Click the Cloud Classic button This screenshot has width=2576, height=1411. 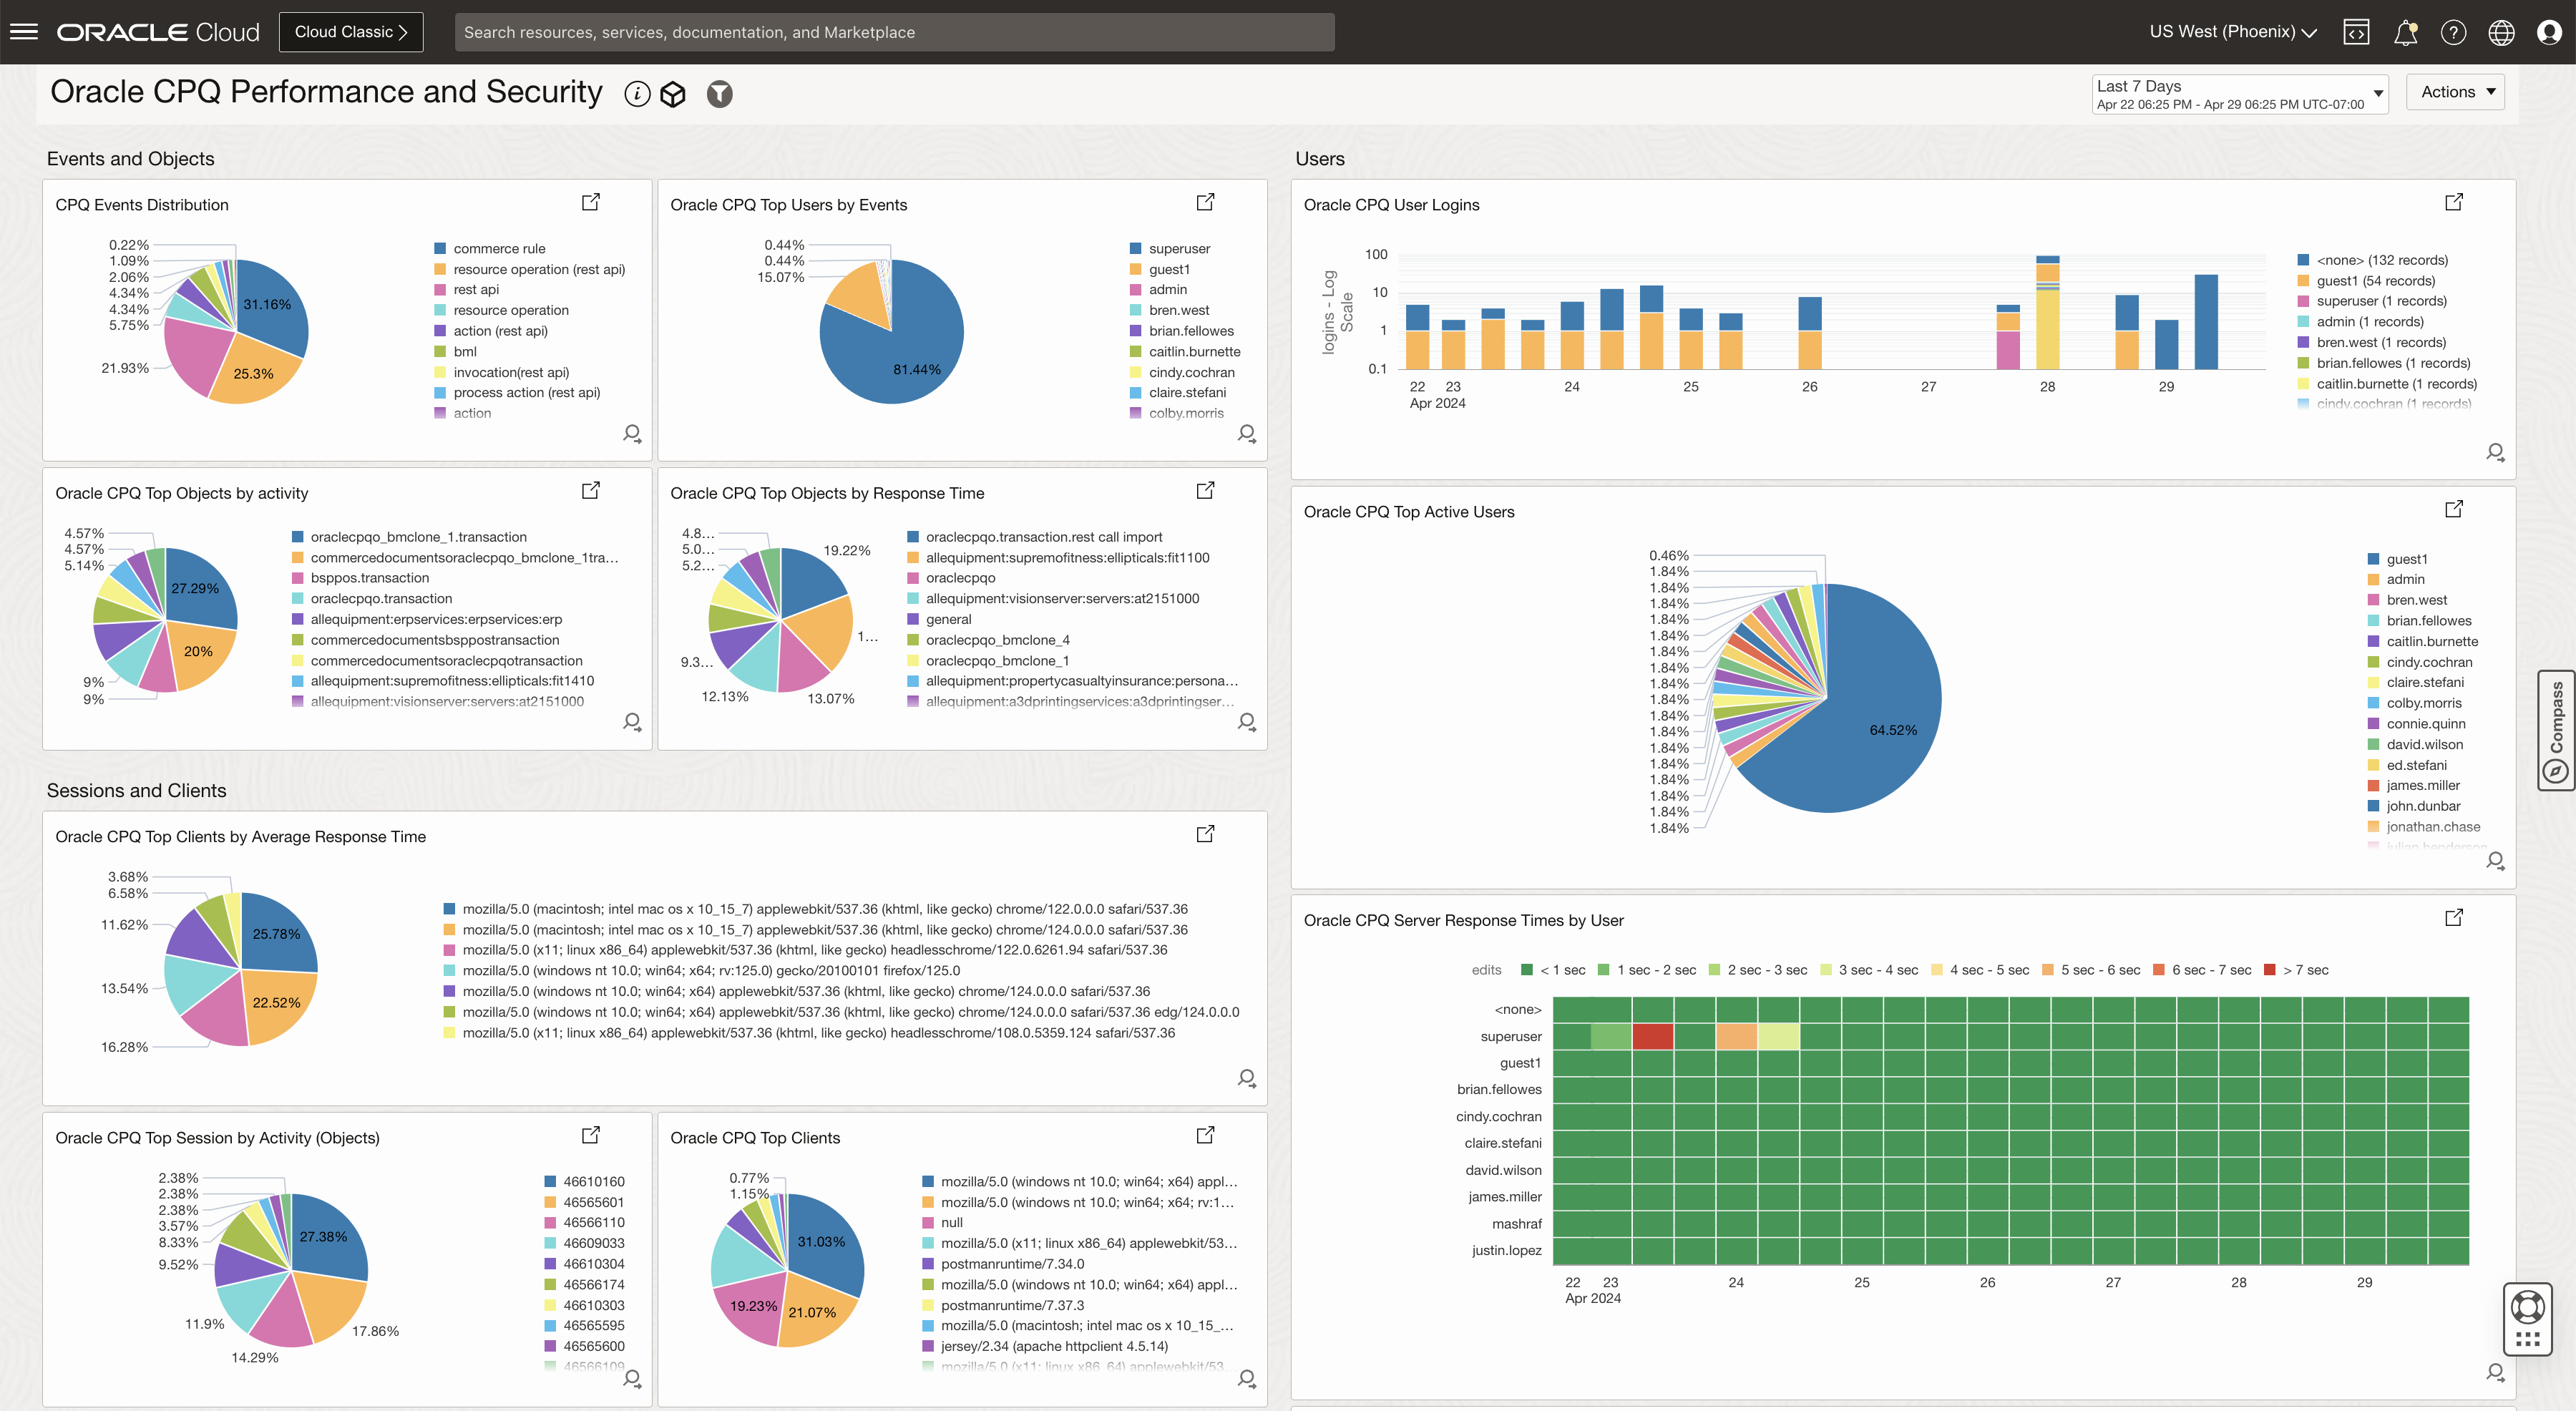click(351, 32)
